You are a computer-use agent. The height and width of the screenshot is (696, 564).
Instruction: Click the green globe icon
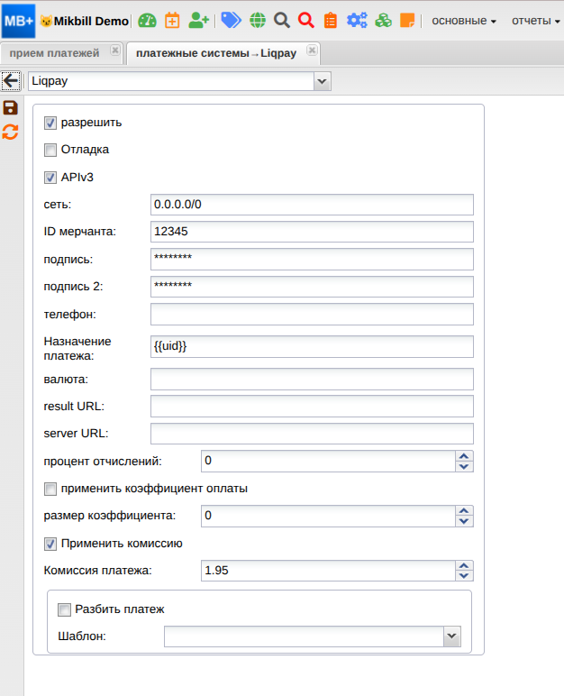[x=258, y=21]
